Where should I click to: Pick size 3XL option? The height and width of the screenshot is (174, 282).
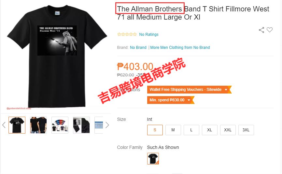[246, 130]
